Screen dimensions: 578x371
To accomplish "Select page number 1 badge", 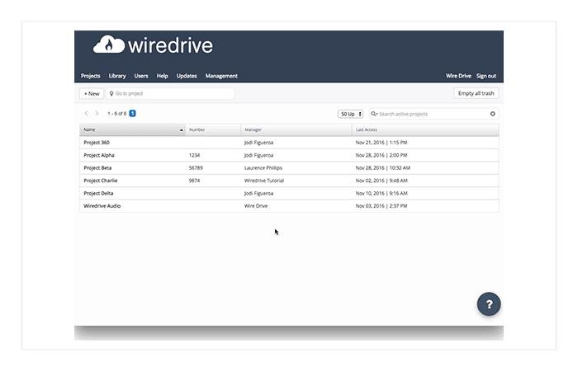I will (133, 113).
